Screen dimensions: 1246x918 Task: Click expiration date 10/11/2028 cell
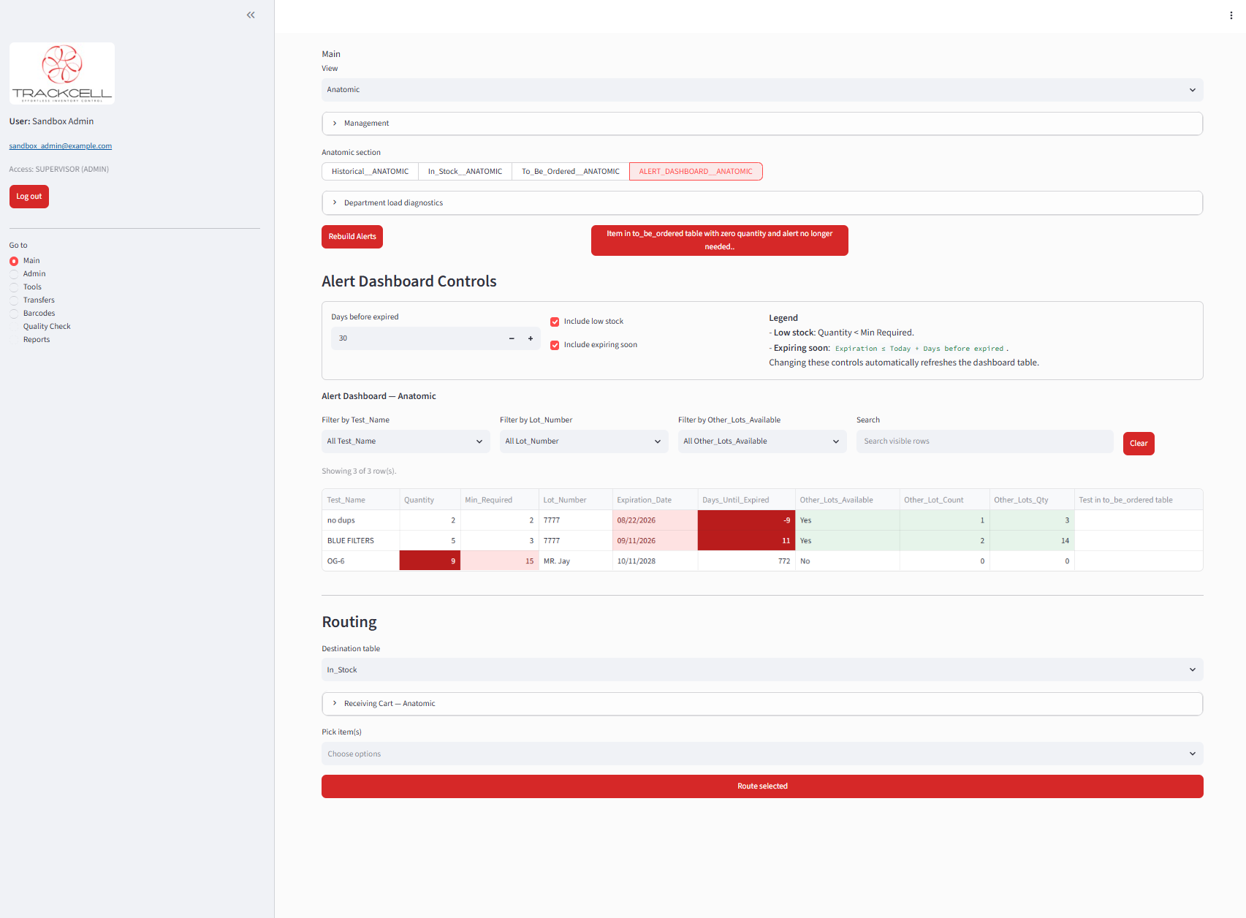[x=655, y=561]
